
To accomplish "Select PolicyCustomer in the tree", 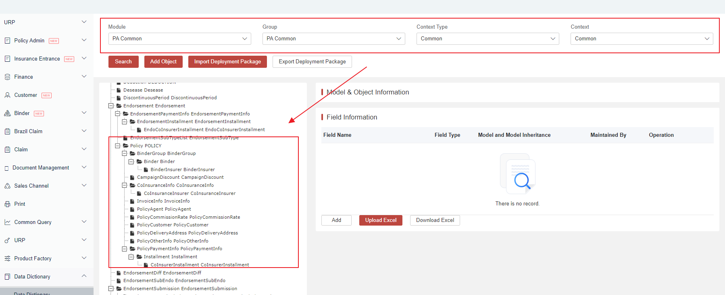I will point(173,225).
